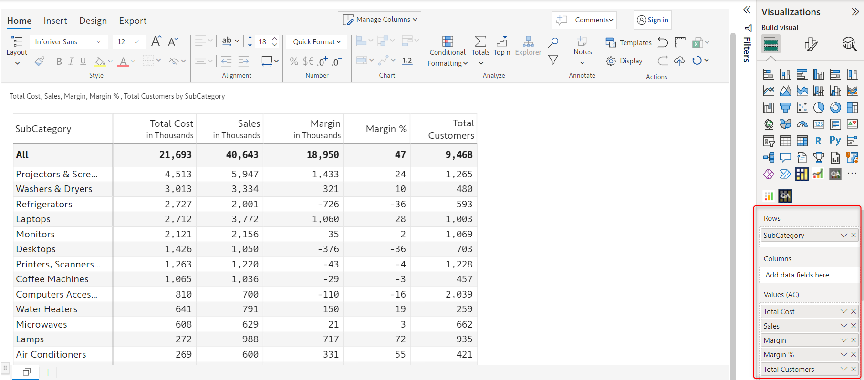Expand the Quick Format dropdown
This screenshot has height=380, width=864.
click(x=317, y=42)
